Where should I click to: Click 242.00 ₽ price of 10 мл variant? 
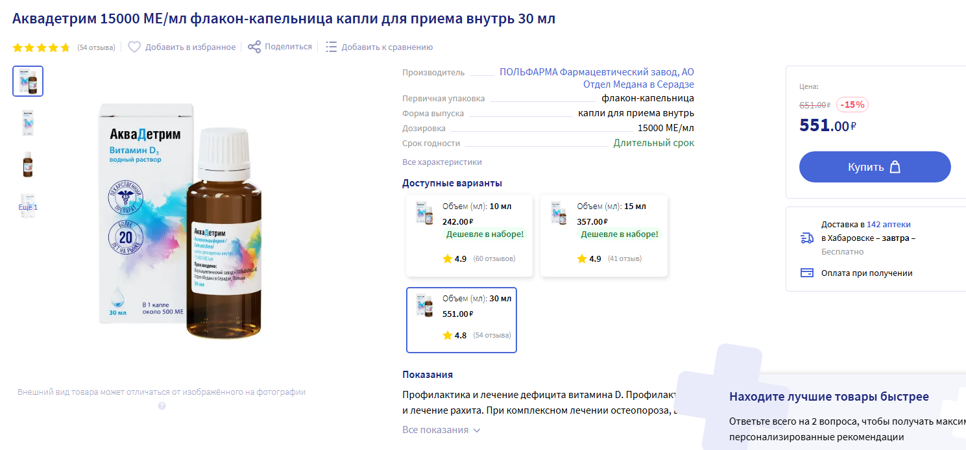(x=458, y=221)
